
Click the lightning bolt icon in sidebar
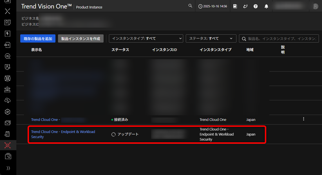pyautogui.click(x=8, y=34)
